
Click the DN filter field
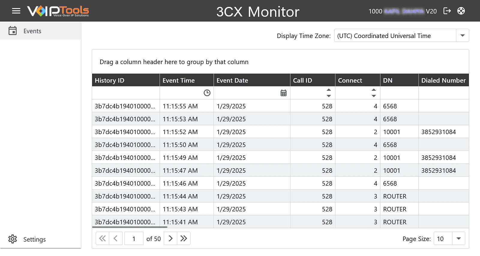[399, 93]
